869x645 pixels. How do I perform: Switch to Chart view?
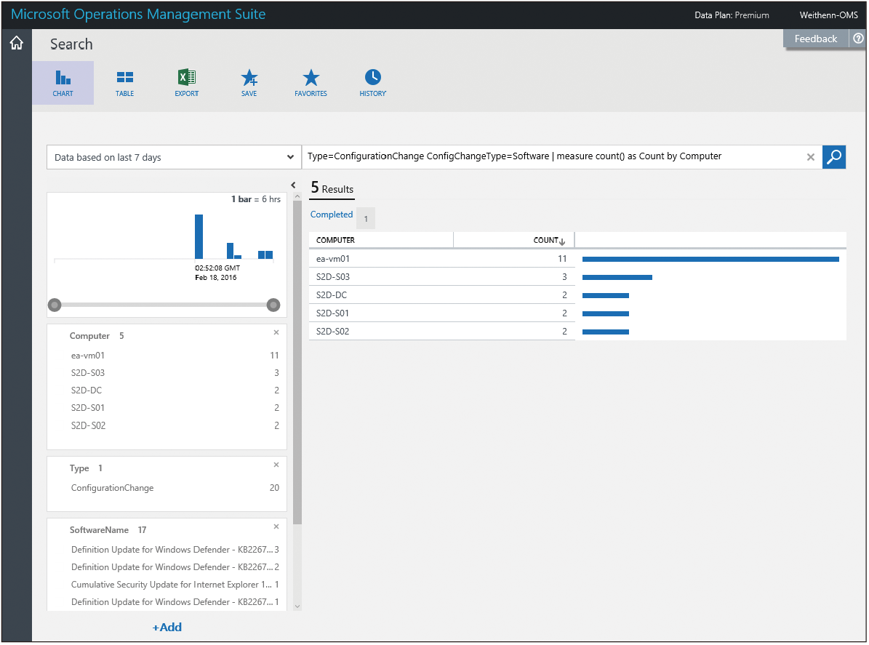tap(63, 83)
